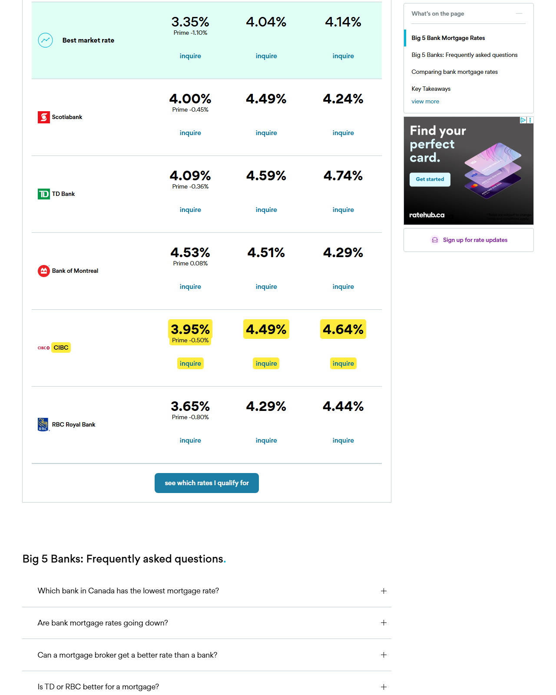Expand 'Is TD or RBC better for a mortgage?'
556x695 pixels.
[384, 687]
